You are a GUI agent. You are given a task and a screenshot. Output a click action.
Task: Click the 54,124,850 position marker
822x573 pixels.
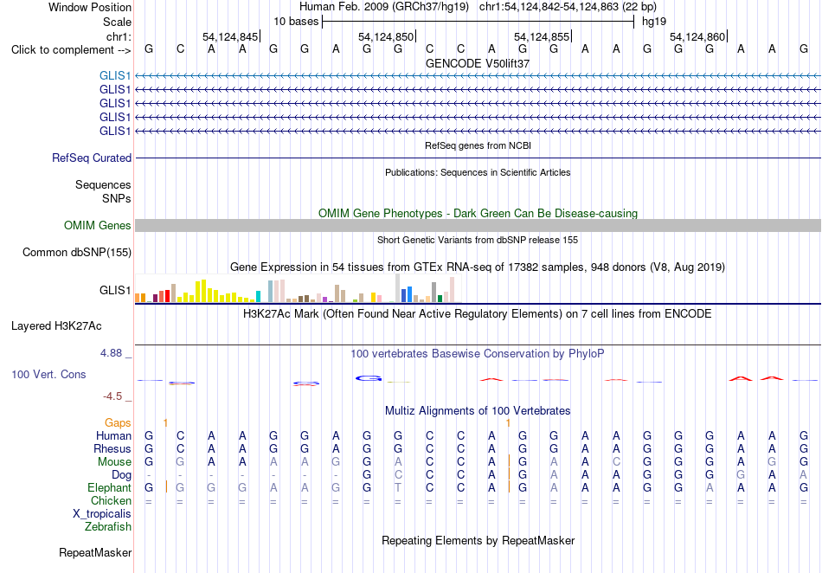pos(387,36)
